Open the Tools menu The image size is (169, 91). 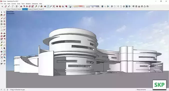tap(23, 4)
